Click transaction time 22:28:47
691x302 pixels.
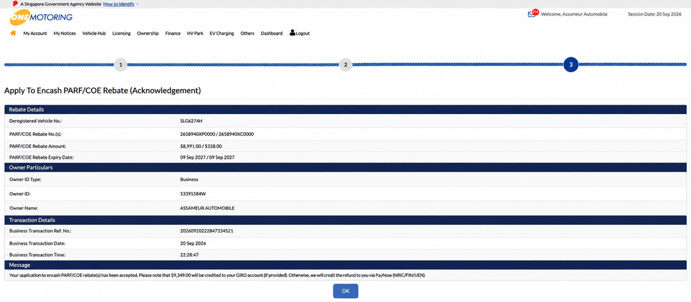click(x=189, y=255)
